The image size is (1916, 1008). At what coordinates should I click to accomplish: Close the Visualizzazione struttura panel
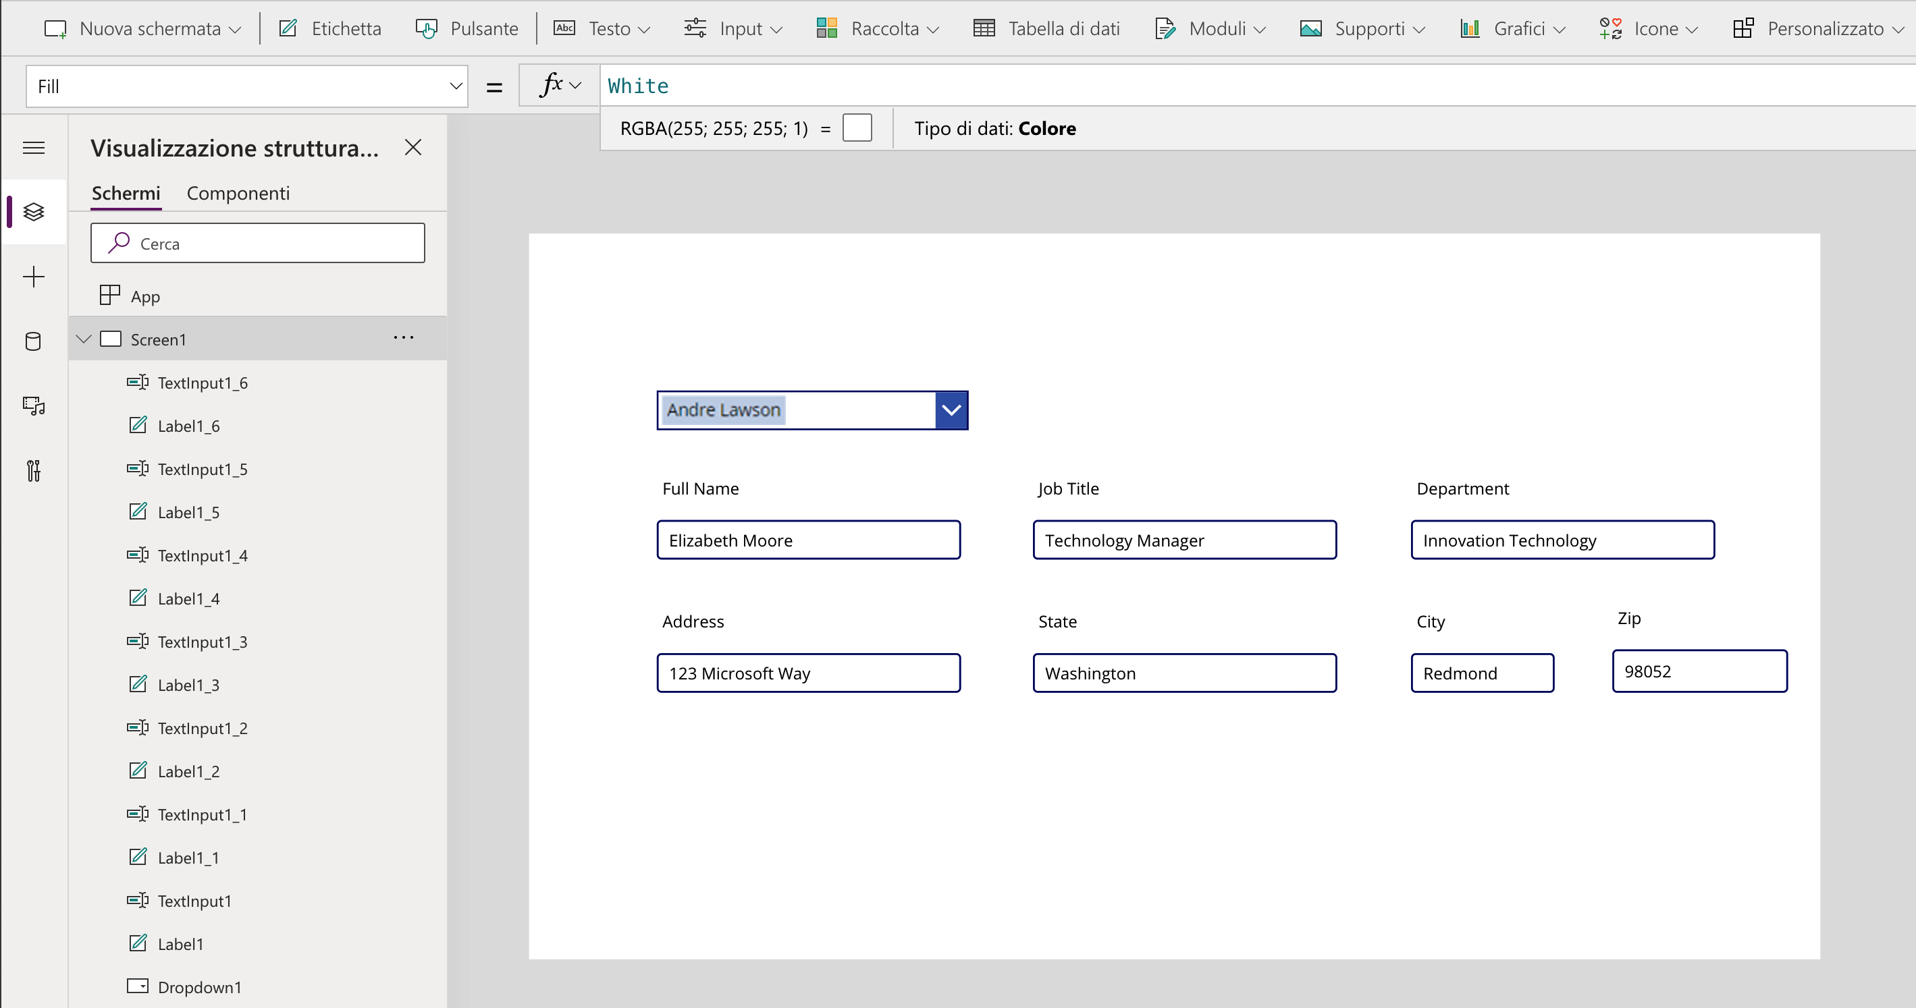click(x=413, y=147)
